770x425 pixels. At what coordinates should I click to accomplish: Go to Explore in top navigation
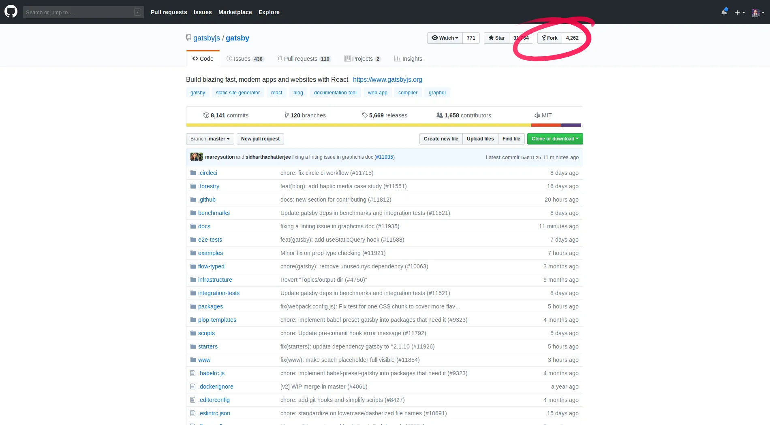269,12
